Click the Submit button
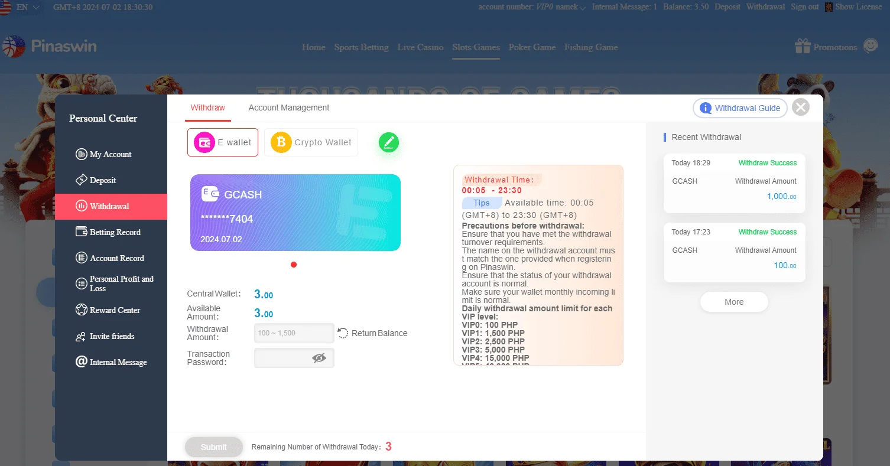 click(x=214, y=447)
